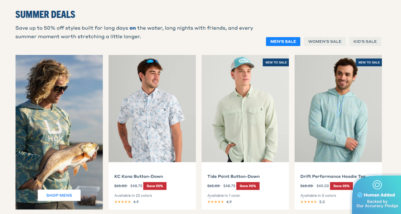This screenshot has width=401, height=214.
Task: Click the SHOP MENS button
Action: point(59,195)
